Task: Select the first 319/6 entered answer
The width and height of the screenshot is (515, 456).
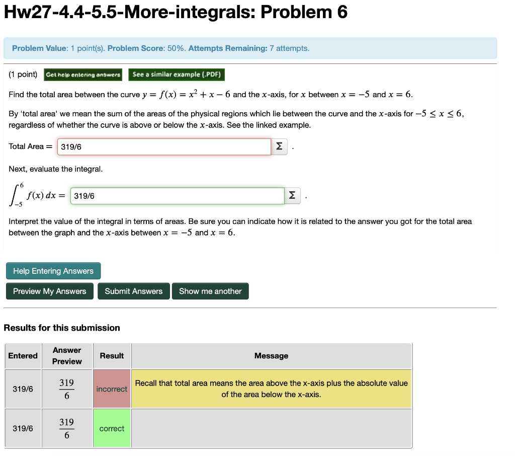Action: tap(23, 389)
